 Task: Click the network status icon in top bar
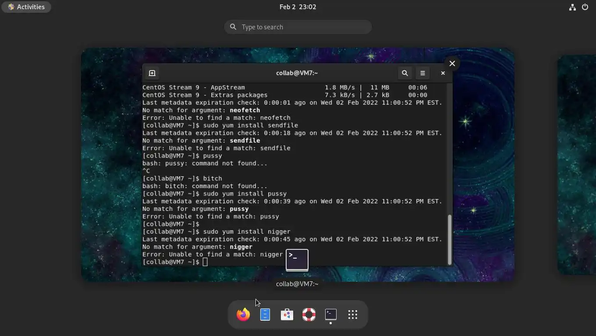coord(572,7)
